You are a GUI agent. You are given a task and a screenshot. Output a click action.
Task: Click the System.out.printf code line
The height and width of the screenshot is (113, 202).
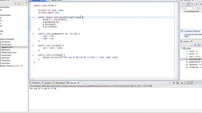[80, 57]
